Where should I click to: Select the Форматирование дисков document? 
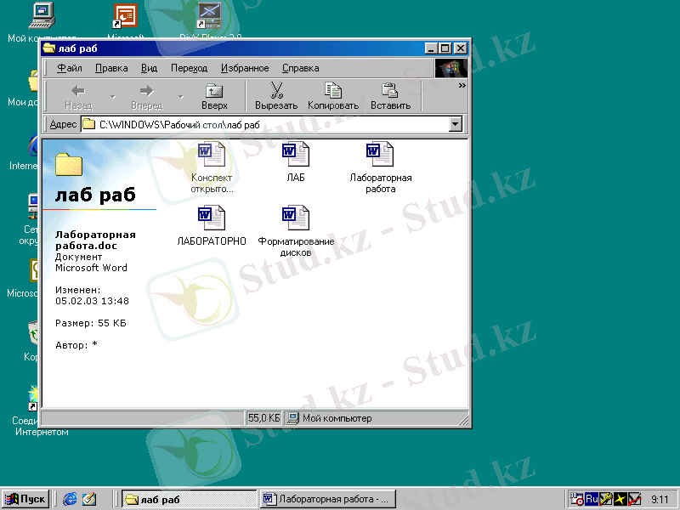[295, 218]
